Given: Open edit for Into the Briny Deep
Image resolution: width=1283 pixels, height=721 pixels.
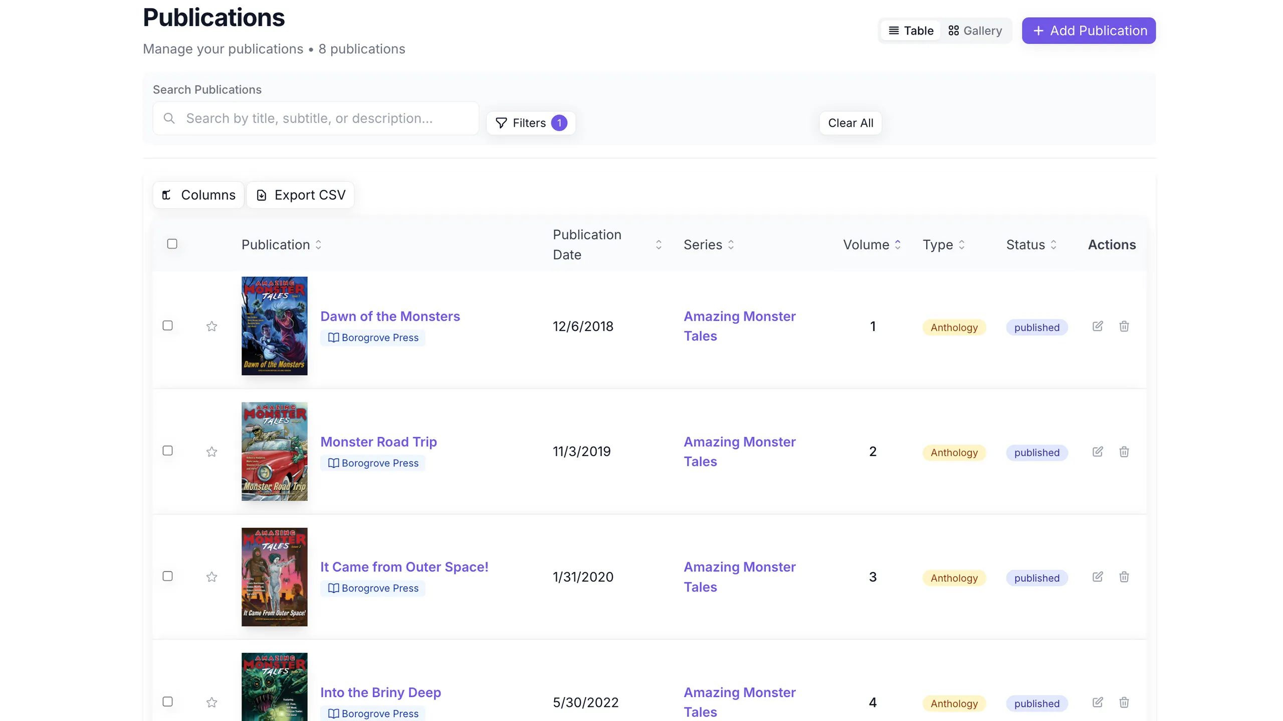Looking at the screenshot, I should (x=1098, y=702).
